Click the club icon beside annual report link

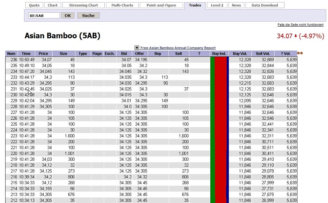pos(137,48)
